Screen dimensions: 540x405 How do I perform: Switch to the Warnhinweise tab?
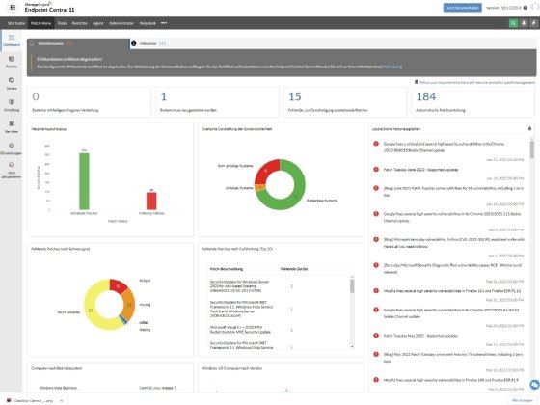point(78,43)
